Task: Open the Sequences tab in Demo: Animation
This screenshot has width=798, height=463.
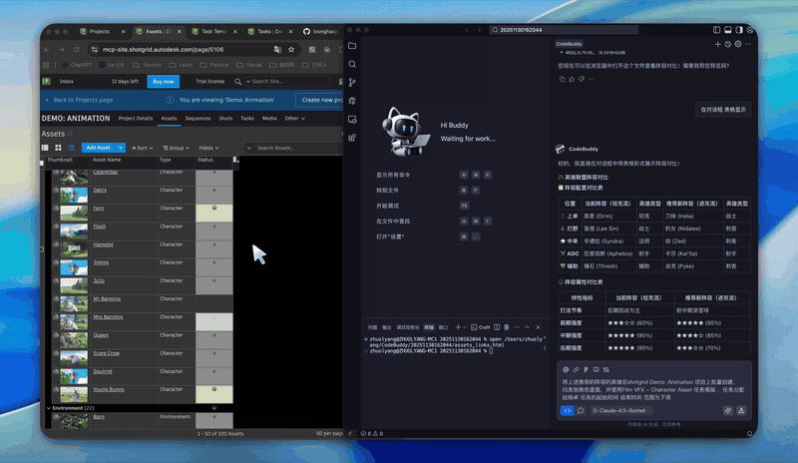Action: tap(198, 118)
